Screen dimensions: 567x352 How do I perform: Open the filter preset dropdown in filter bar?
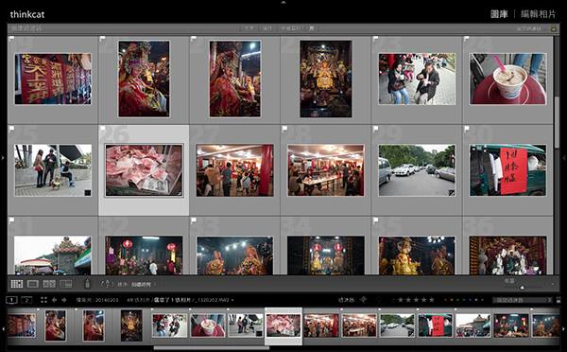tap(529, 28)
